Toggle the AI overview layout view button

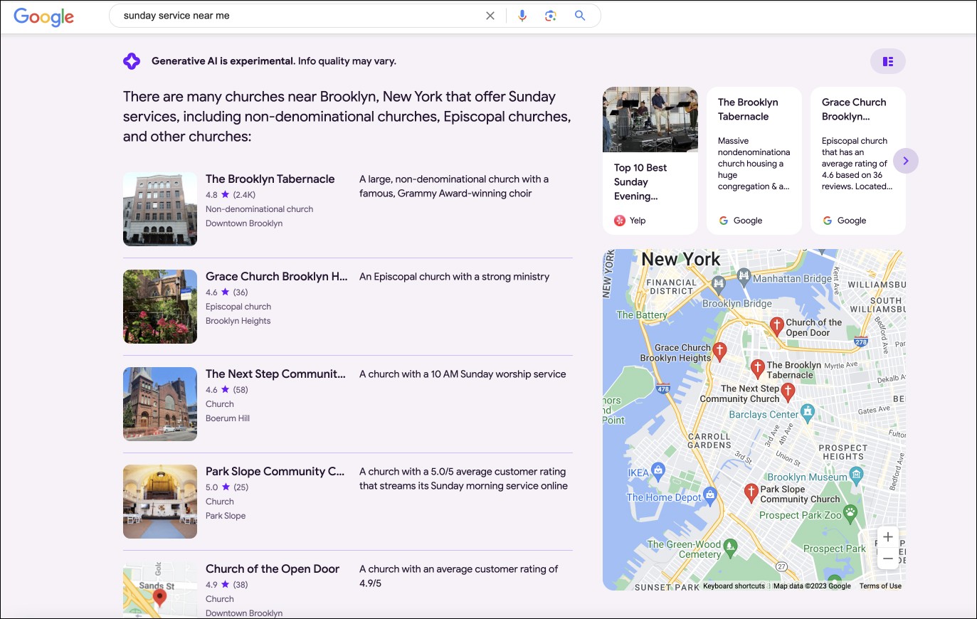point(888,61)
